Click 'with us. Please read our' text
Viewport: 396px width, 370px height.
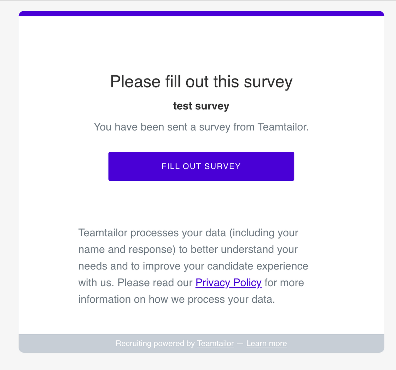tap(135, 283)
